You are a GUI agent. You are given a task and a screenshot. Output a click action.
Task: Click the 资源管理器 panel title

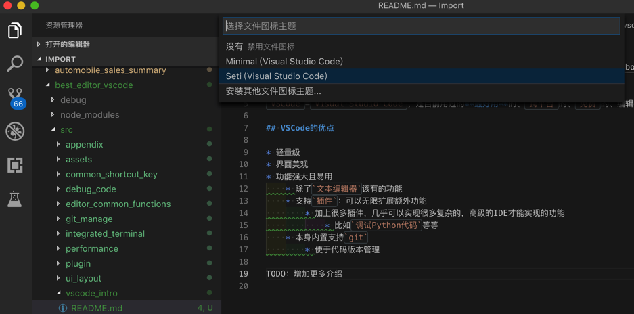coord(64,25)
